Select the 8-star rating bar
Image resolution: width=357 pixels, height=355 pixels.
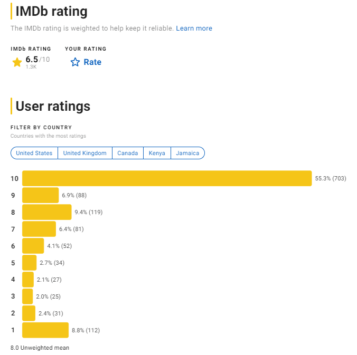46,212
